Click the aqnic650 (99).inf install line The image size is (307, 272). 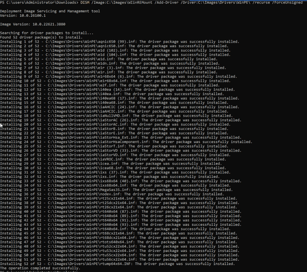[x=119, y=42]
